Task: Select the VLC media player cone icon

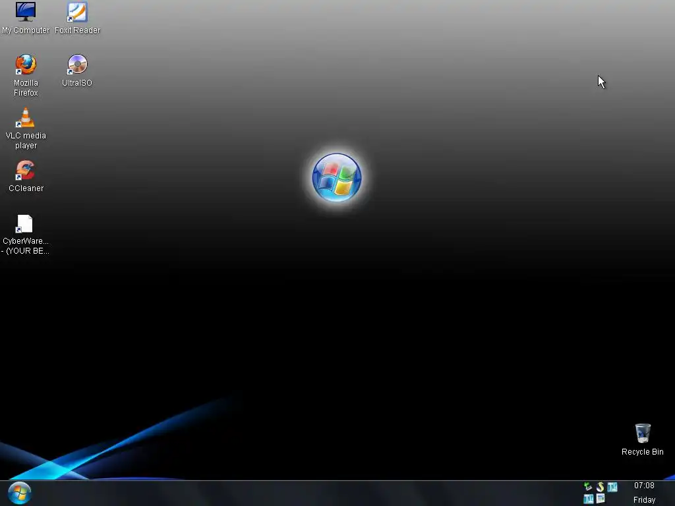Action: [x=26, y=117]
